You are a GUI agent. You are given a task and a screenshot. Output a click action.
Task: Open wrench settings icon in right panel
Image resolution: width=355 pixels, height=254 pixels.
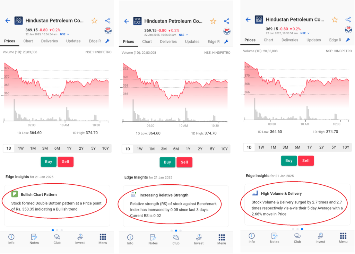[x=348, y=40]
